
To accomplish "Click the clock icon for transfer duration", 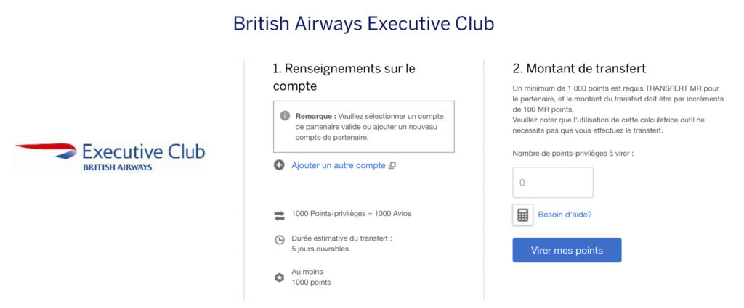I will [x=279, y=240].
